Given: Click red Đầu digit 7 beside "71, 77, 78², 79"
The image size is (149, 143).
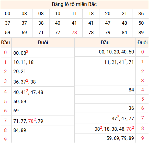Looking at the screenshot, I should pyautogui.click(x=5, y=121).
